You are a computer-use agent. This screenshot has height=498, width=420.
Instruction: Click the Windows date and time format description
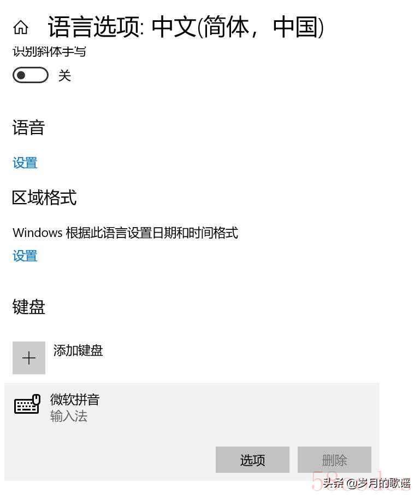[x=126, y=233]
